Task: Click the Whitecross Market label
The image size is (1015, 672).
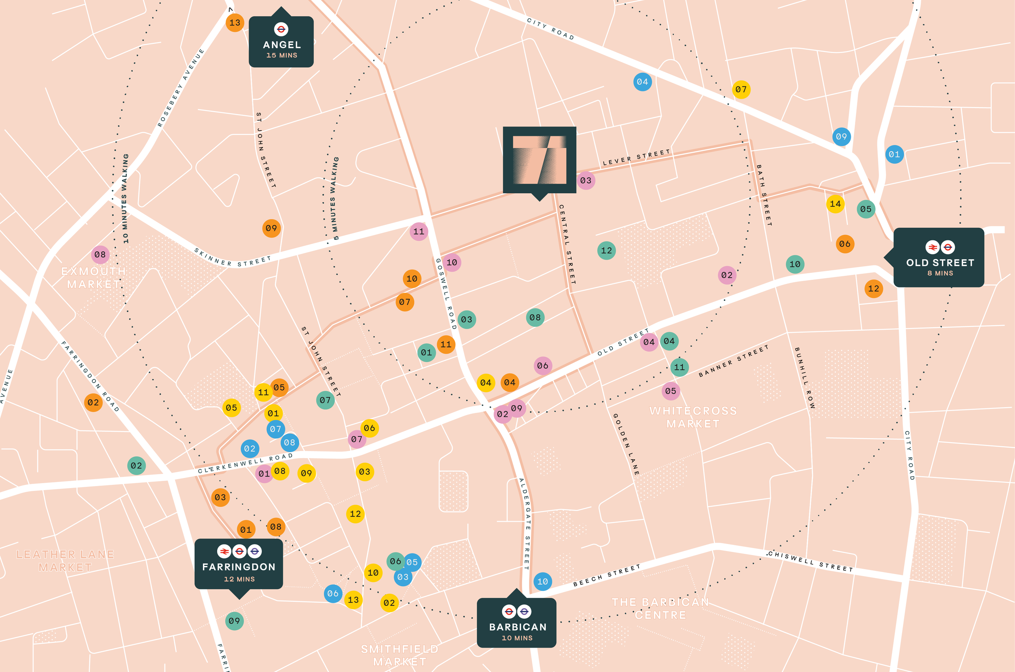Action: pyautogui.click(x=693, y=417)
